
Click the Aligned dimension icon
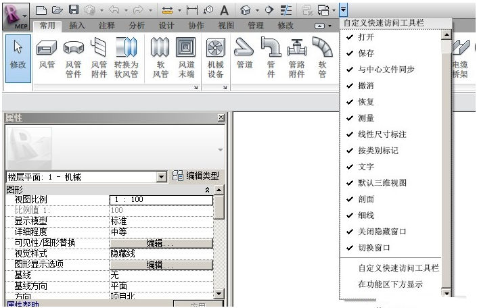coord(192,10)
